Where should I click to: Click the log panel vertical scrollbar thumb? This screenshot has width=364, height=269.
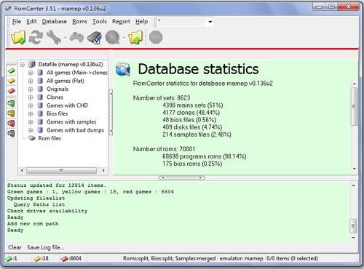[353, 226]
